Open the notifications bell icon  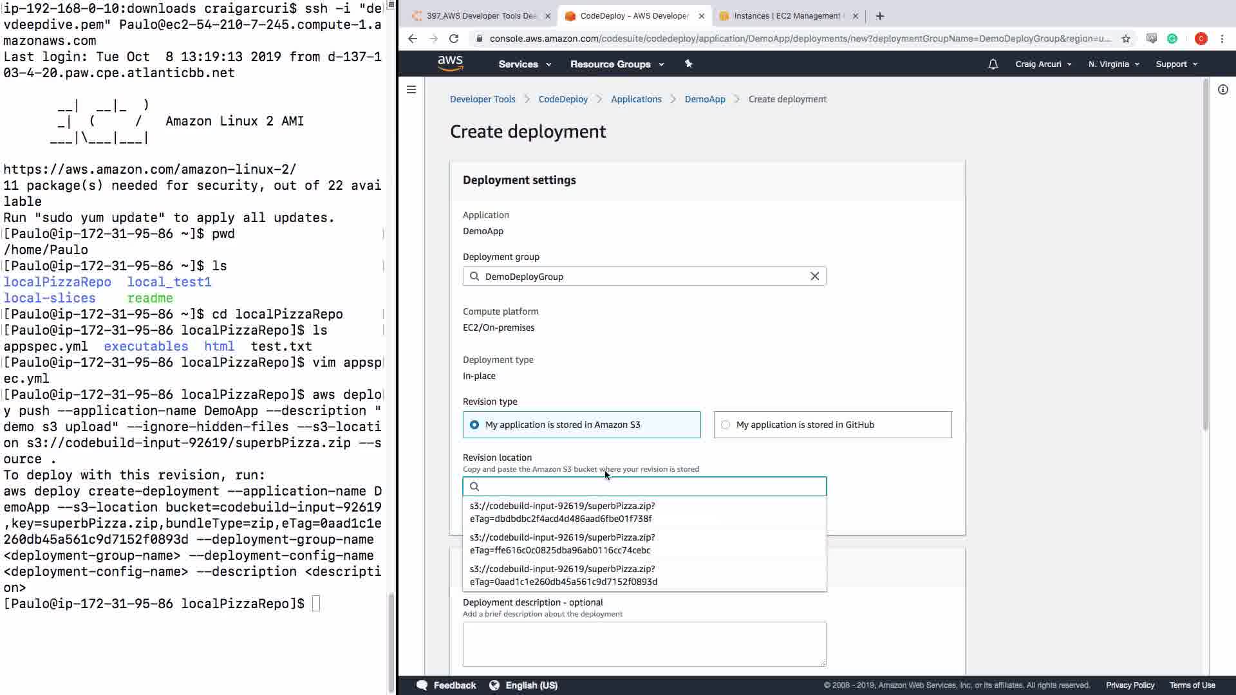(993, 64)
